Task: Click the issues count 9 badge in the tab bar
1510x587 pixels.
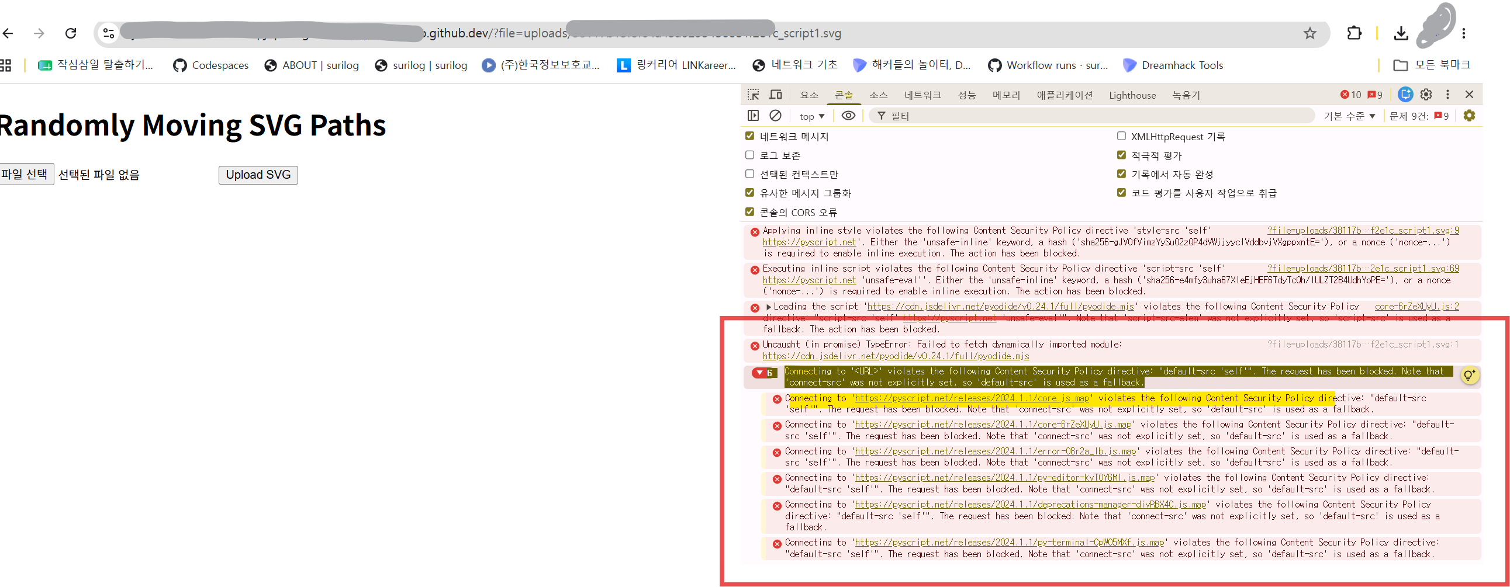Action: click(x=1375, y=95)
